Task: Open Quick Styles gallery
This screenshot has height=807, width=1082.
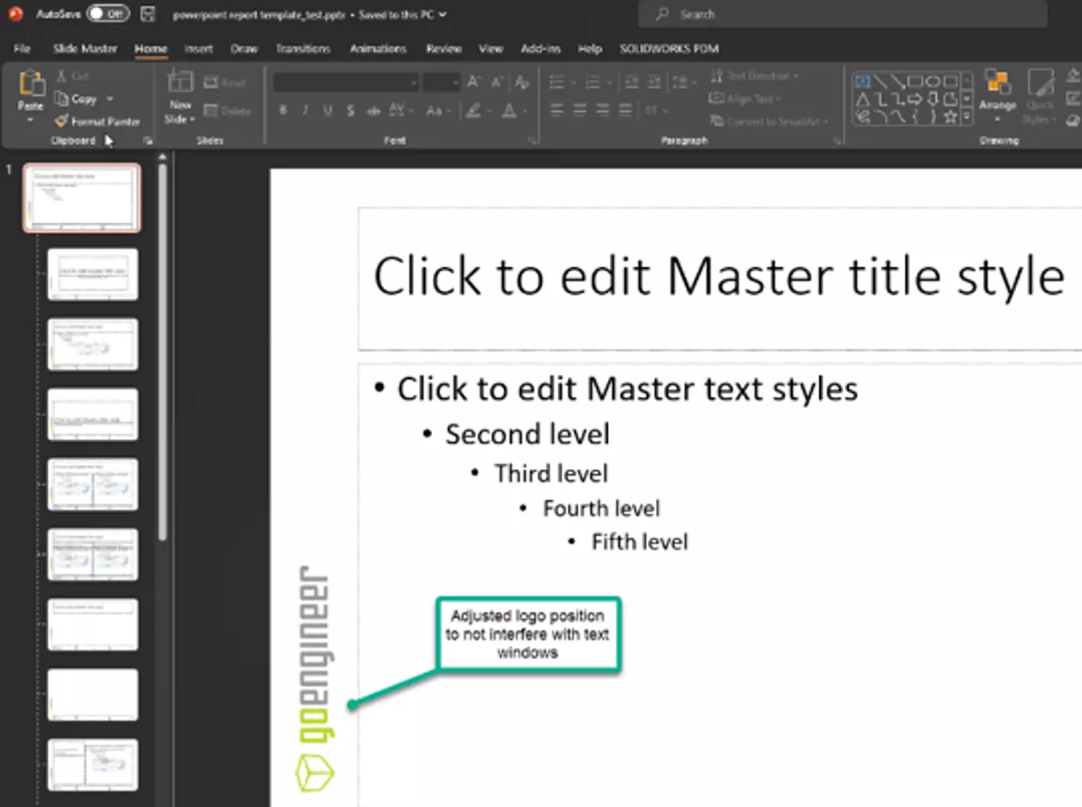Action: pos(1040,95)
